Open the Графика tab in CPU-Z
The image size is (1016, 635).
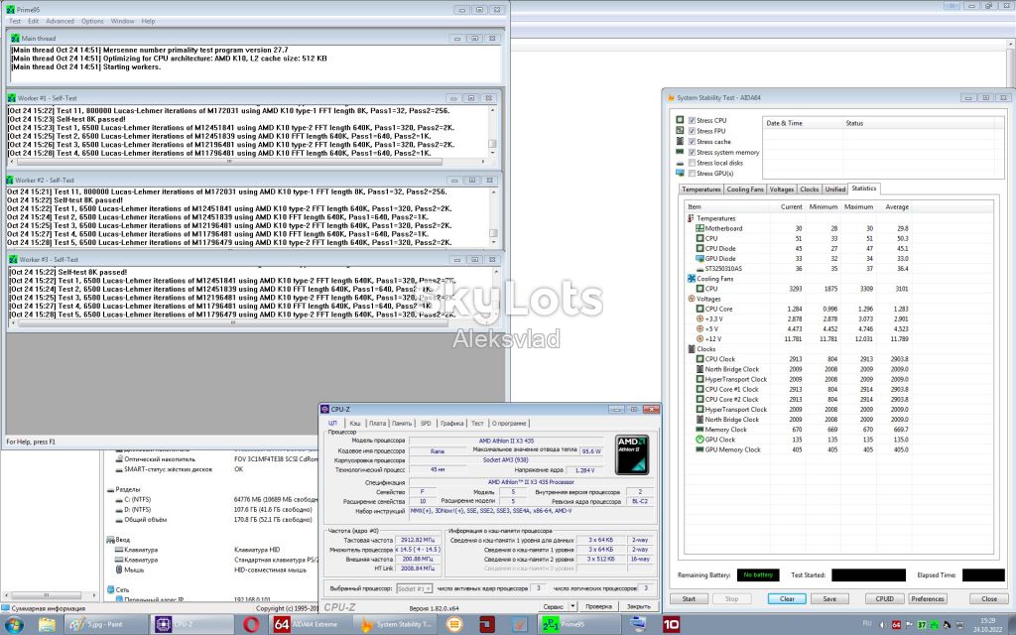(x=451, y=423)
